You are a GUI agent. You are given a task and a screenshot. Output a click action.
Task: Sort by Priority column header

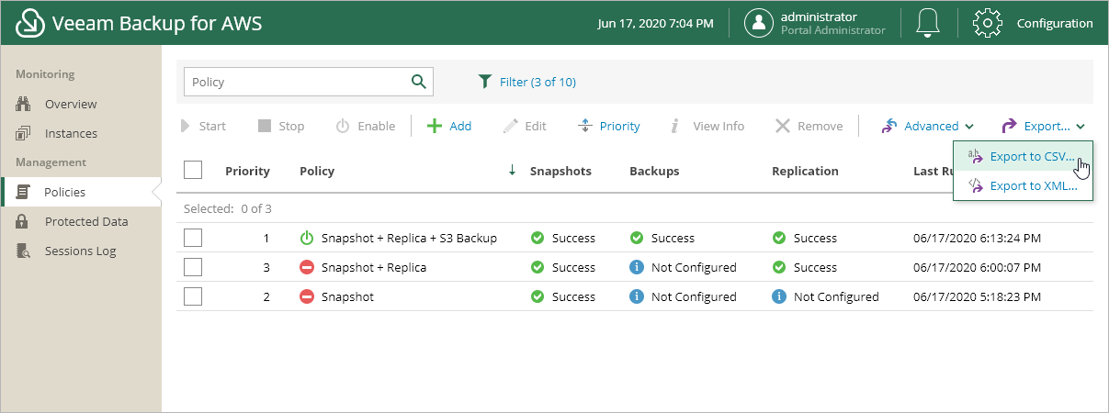click(x=247, y=171)
